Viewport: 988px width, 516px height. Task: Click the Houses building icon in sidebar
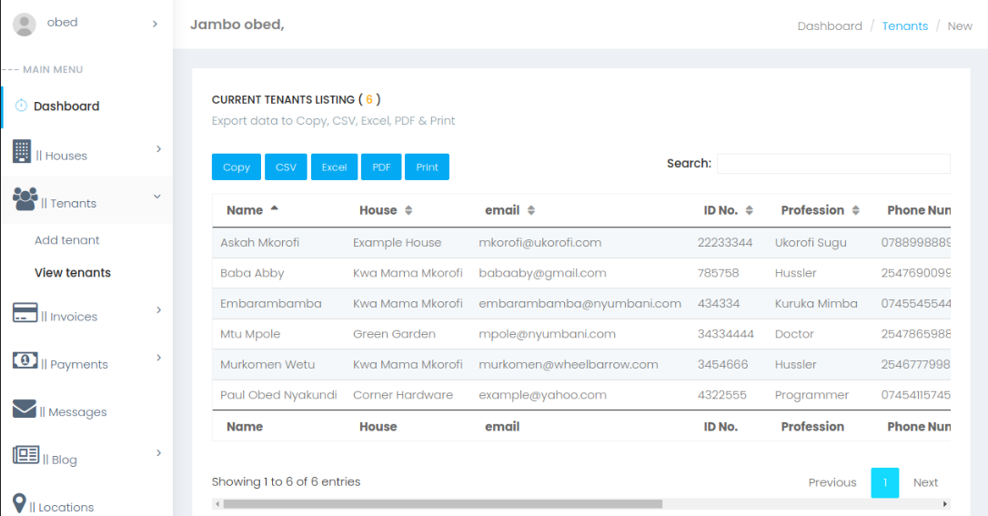(x=22, y=152)
